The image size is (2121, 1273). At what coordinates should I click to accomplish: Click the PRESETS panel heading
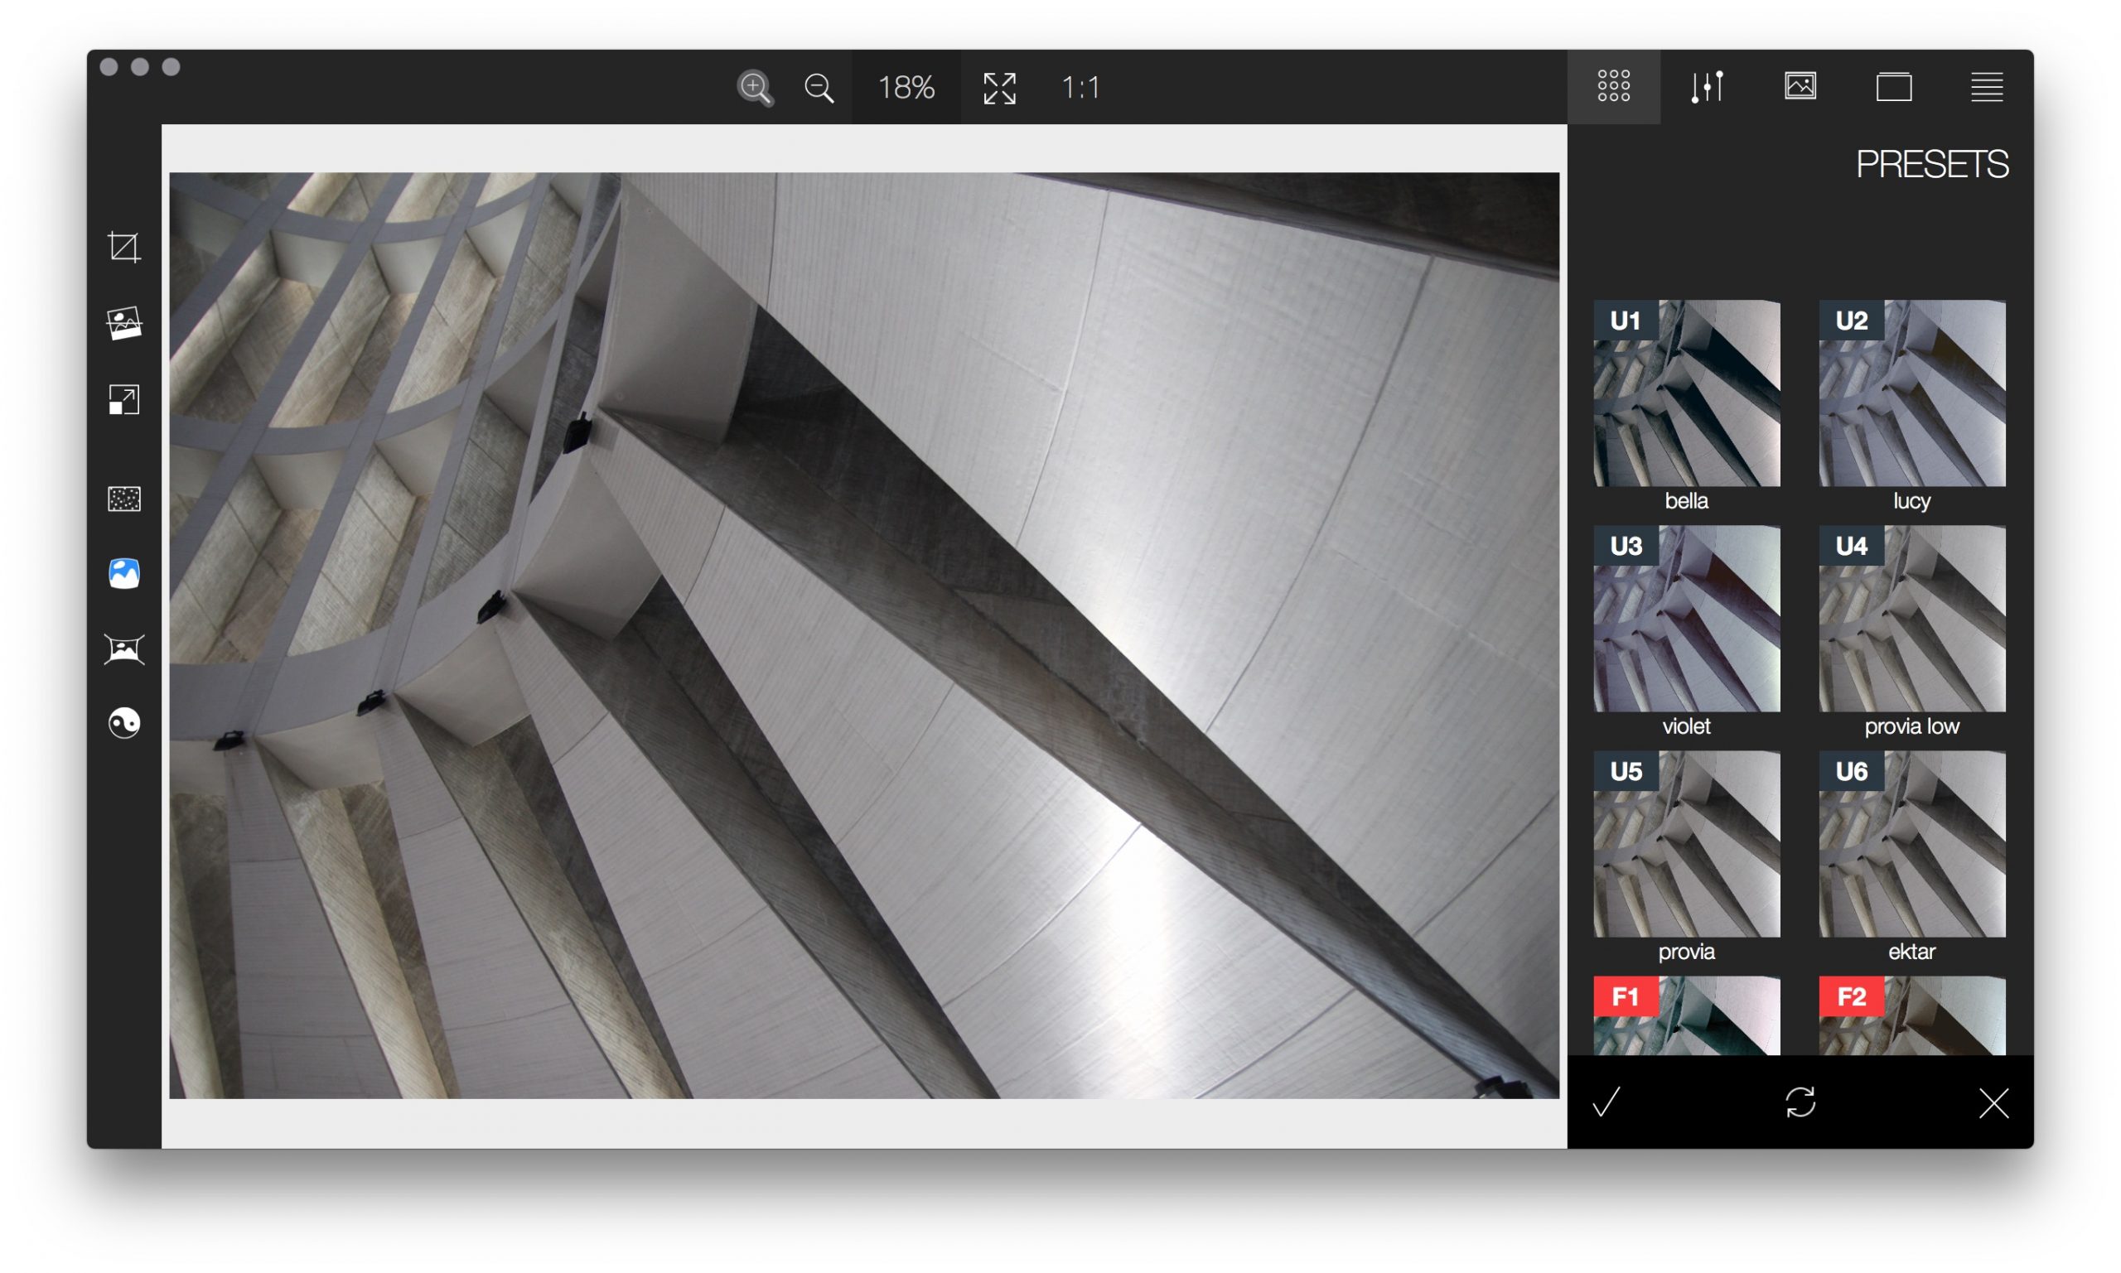(x=1931, y=164)
